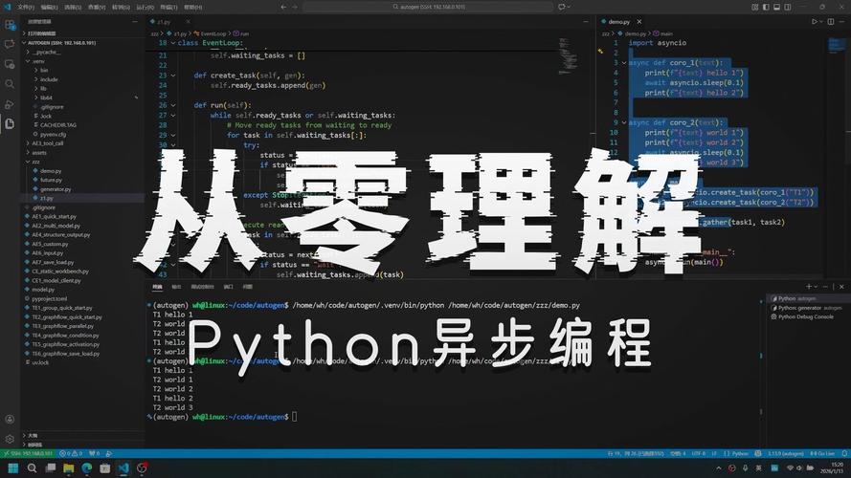Open the Copilot chat icon in title bar
Screen dimensions: 851x478
coord(561,7)
